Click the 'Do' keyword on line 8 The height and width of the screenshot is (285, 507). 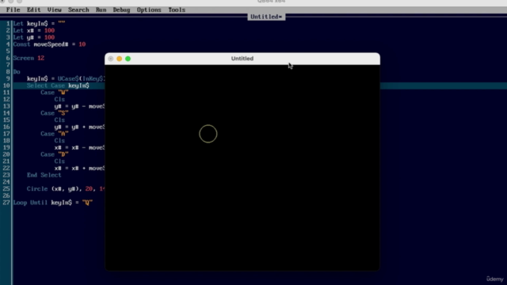(17, 72)
